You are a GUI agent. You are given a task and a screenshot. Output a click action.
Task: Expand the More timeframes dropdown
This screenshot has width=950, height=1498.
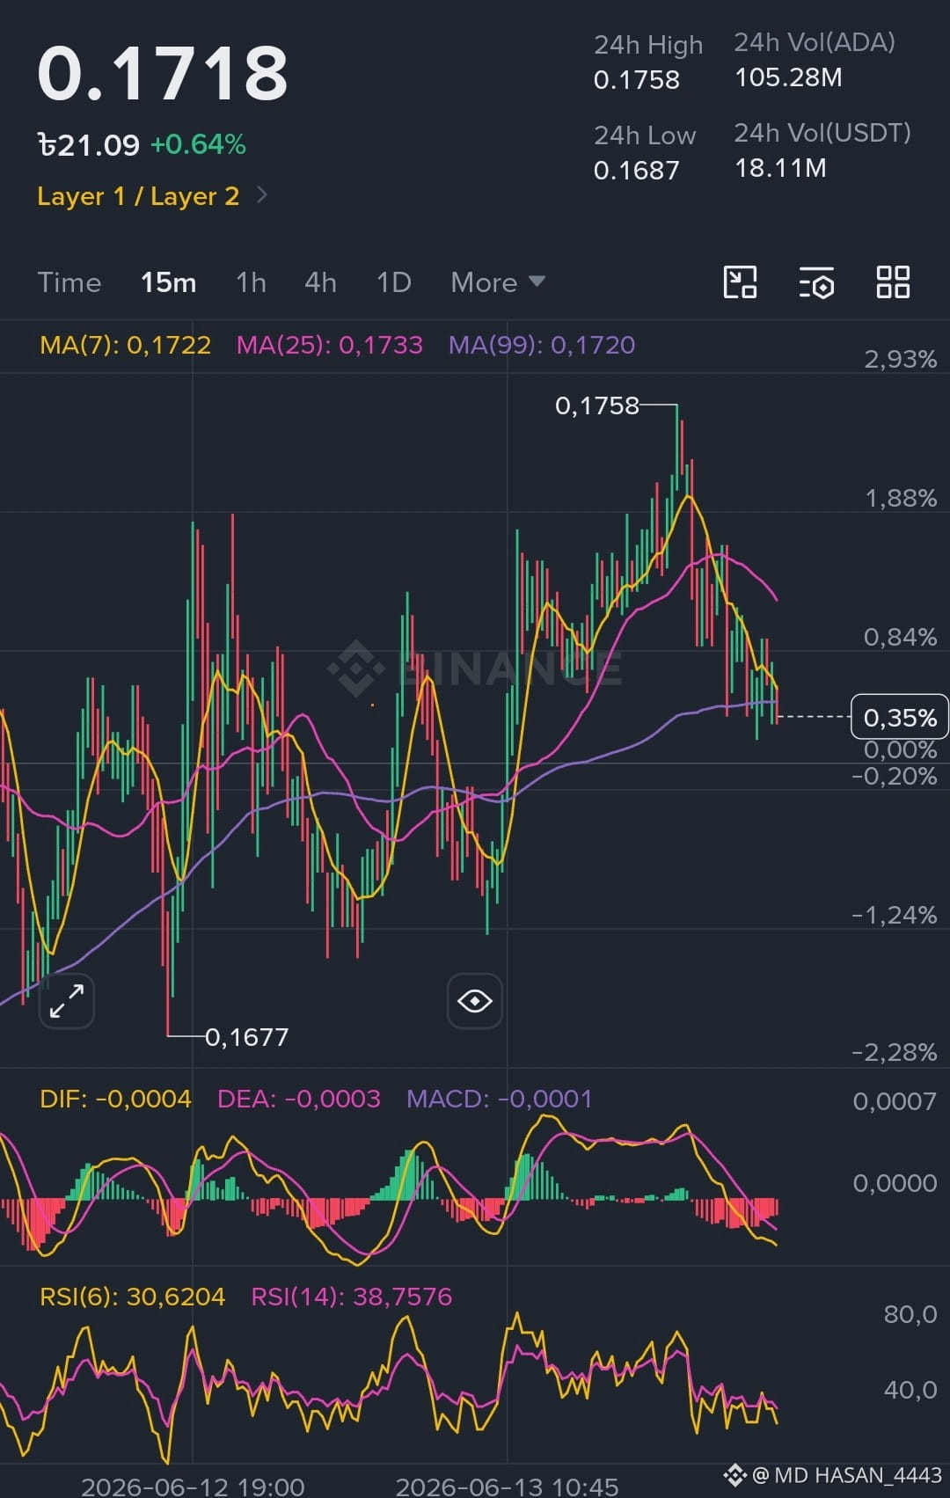pyautogui.click(x=498, y=282)
